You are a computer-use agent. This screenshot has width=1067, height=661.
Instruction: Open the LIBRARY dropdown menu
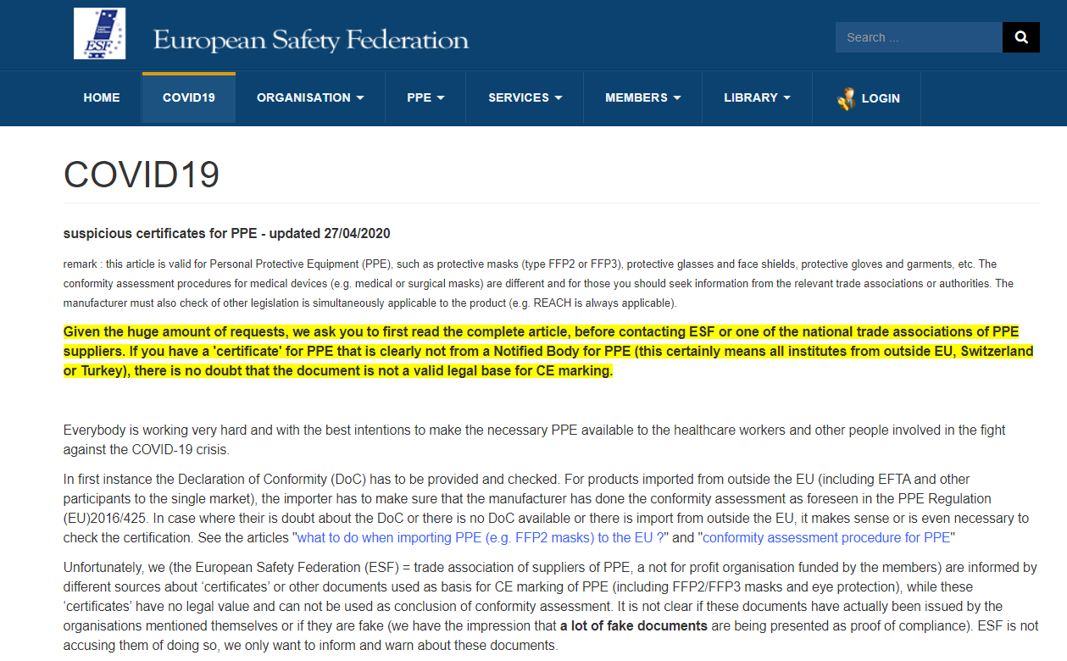tap(757, 98)
